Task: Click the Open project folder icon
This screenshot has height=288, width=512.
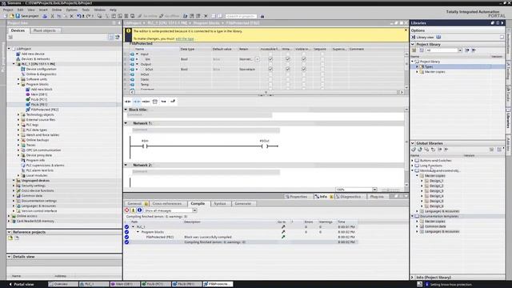Action: 11,16
